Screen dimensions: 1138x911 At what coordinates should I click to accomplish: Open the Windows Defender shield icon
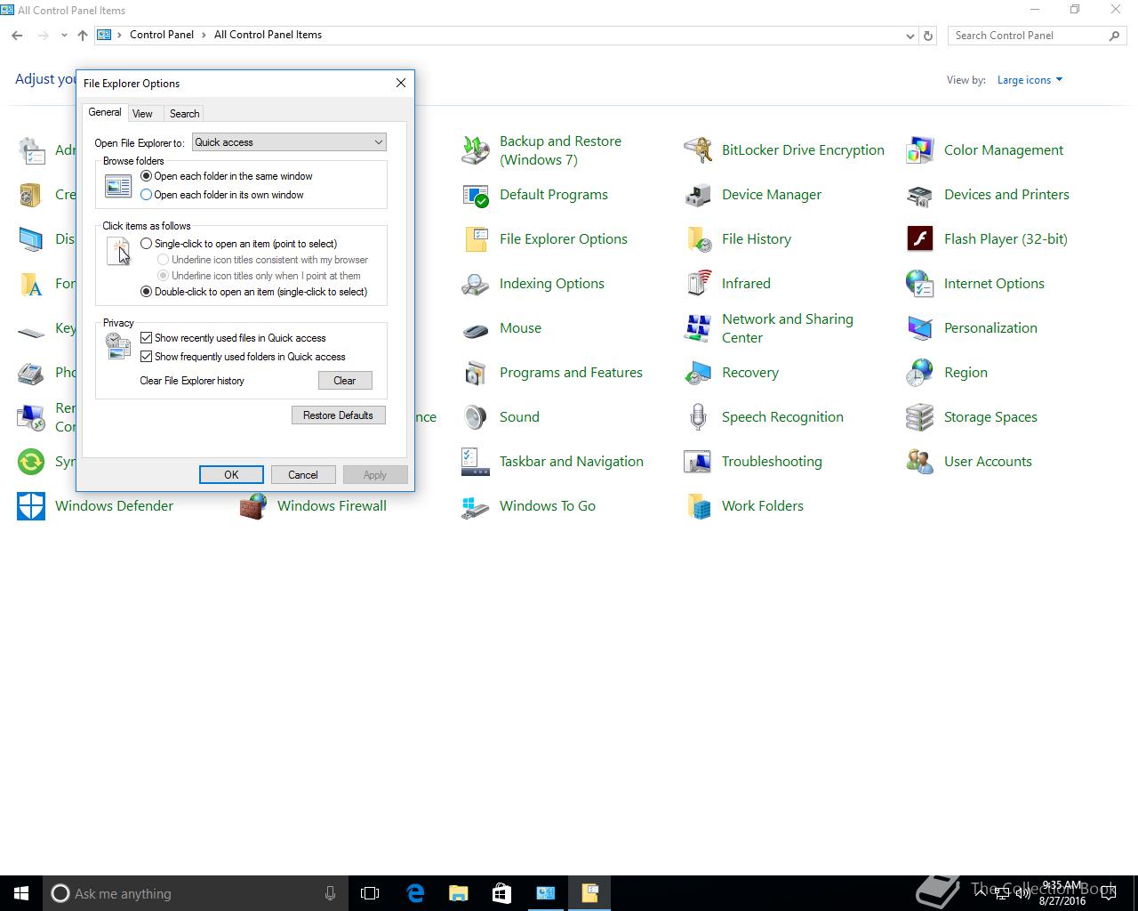pos(31,506)
